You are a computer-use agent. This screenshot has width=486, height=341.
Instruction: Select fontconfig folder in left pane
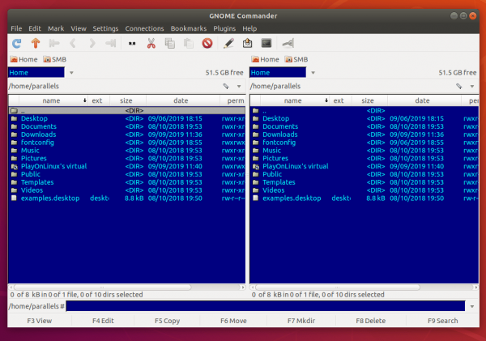click(127, 143)
